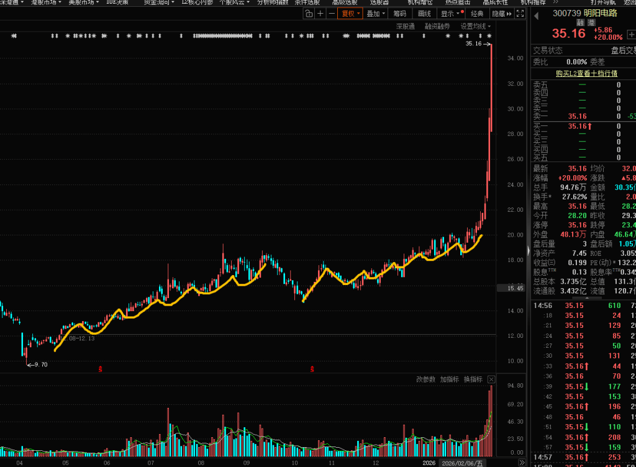Open the 设置均线 moving average dropdown

[475, 27]
